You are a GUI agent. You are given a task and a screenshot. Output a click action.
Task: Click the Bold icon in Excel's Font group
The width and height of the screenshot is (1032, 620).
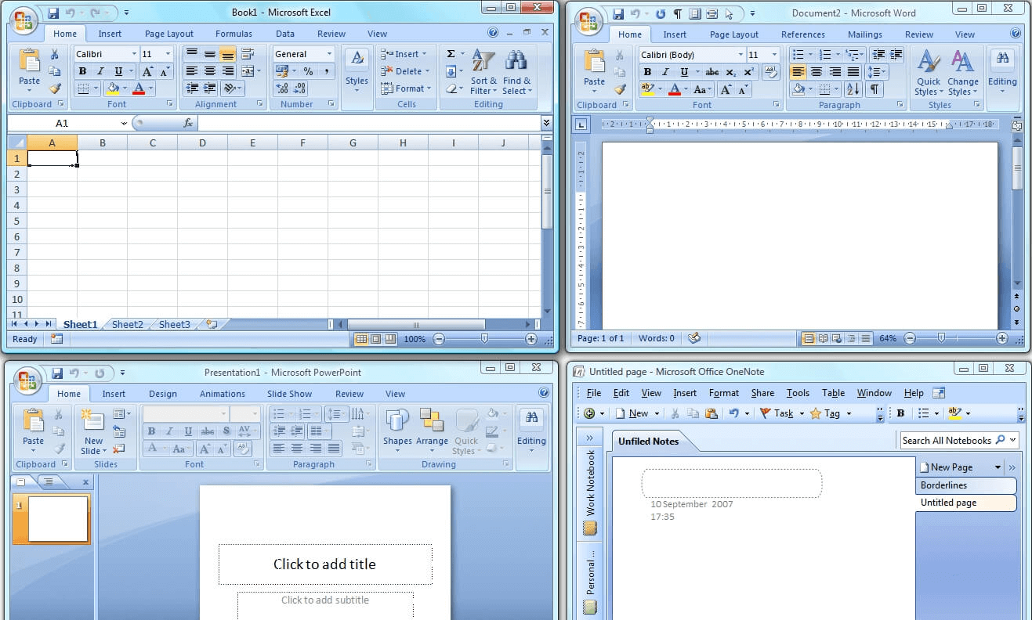click(x=82, y=71)
